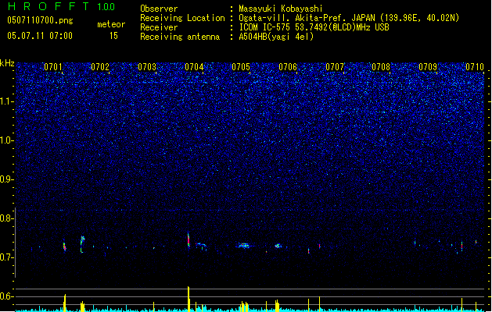Click receiver ICOM IC-575 53.7492 MHz text
The image size is (492, 312).
click(x=314, y=27)
